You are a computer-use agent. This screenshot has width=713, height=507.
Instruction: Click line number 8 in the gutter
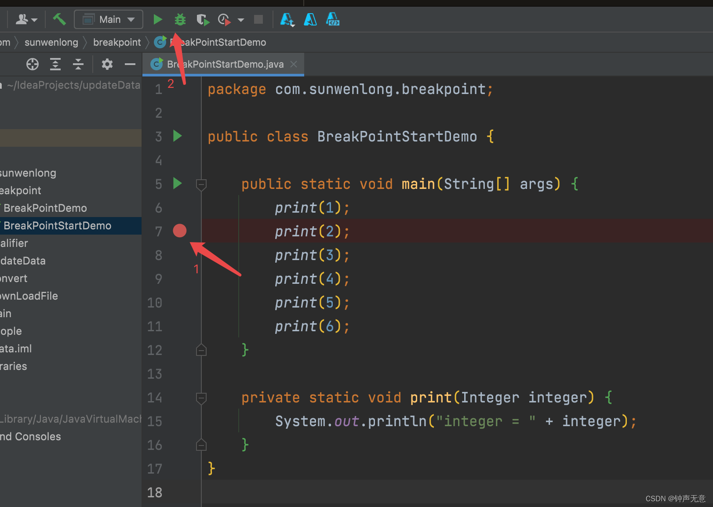[x=158, y=255]
